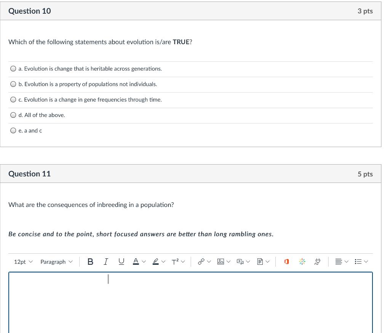The width and height of the screenshot is (390, 333).
Task: Click the Question 11 heading
Action: pos(30,174)
